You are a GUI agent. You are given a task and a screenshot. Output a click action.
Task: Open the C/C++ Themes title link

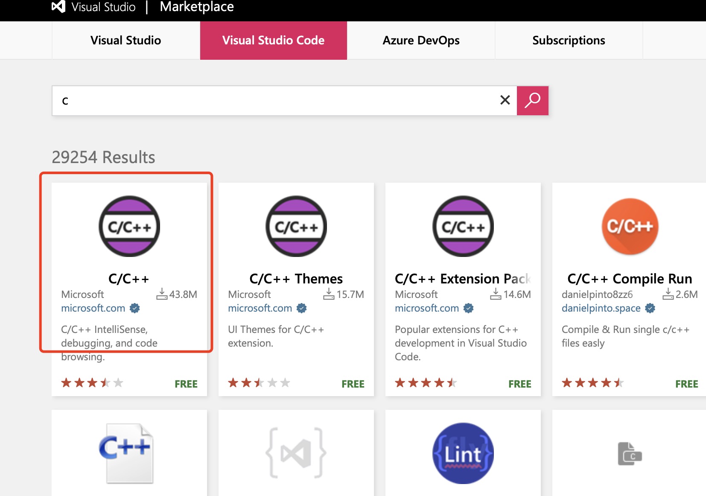[x=296, y=279]
